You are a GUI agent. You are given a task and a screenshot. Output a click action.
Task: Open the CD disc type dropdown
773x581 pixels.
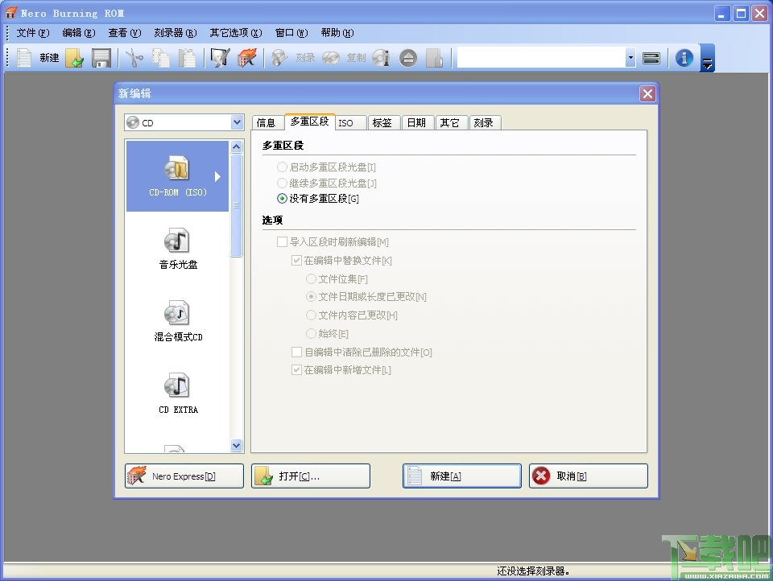pyautogui.click(x=237, y=122)
